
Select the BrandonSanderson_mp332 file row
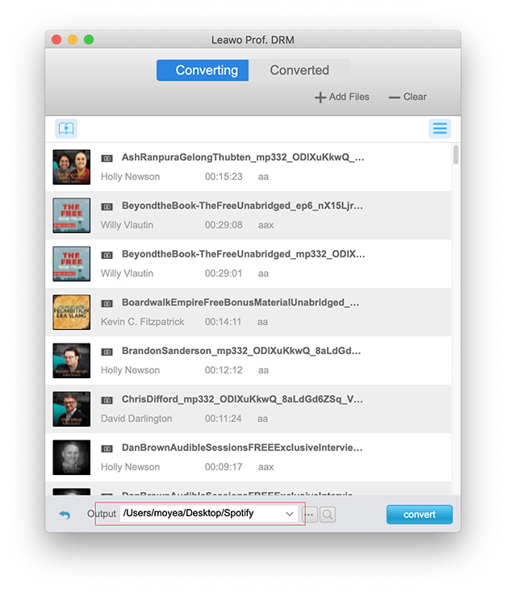click(242, 361)
